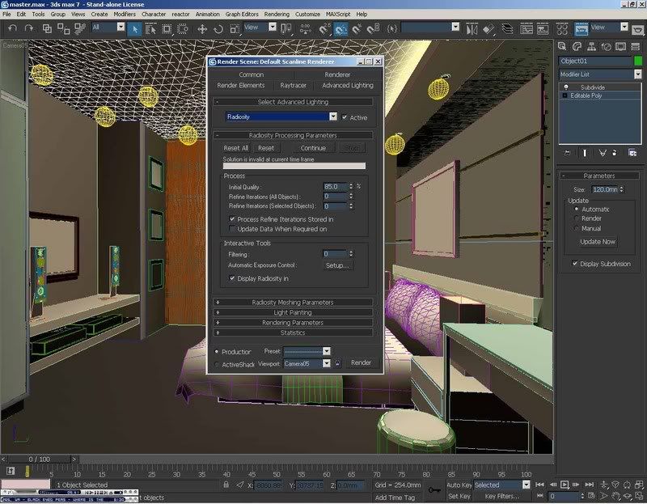This screenshot has height=504, width=647.
Task: Open the Rendering menu
Action: click(x=277, y=14)
